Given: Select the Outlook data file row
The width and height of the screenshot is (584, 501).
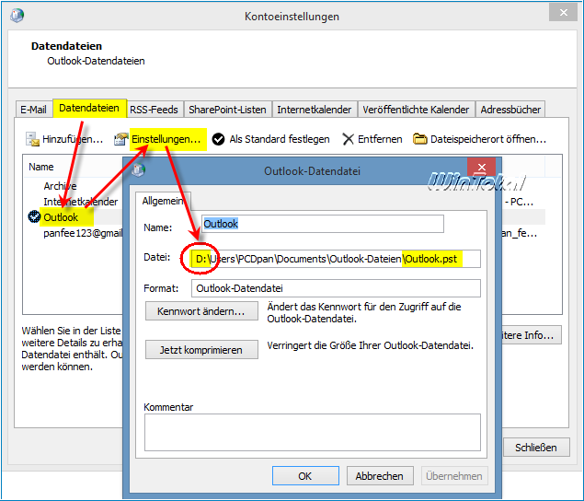Looking at the screenshot, I should [61, 217].
